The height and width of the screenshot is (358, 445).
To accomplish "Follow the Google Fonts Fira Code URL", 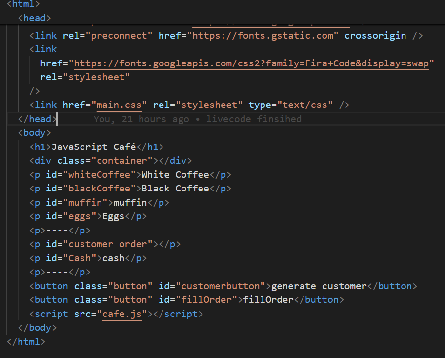I will pyautogui.click(x=251, y=63).
